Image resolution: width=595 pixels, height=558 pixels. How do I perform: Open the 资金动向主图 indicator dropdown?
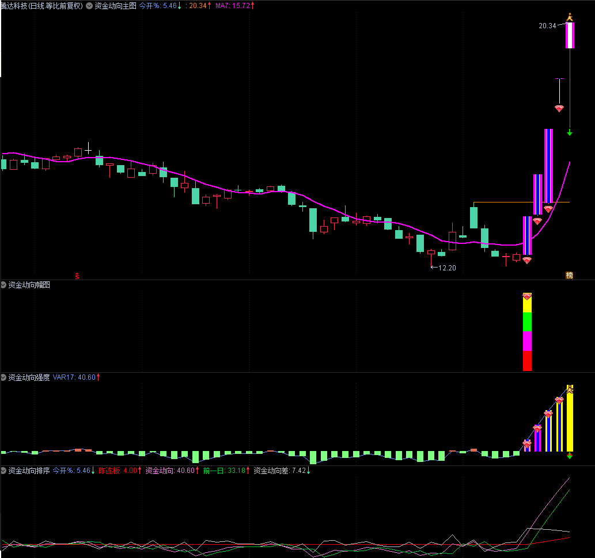point(90,6)
